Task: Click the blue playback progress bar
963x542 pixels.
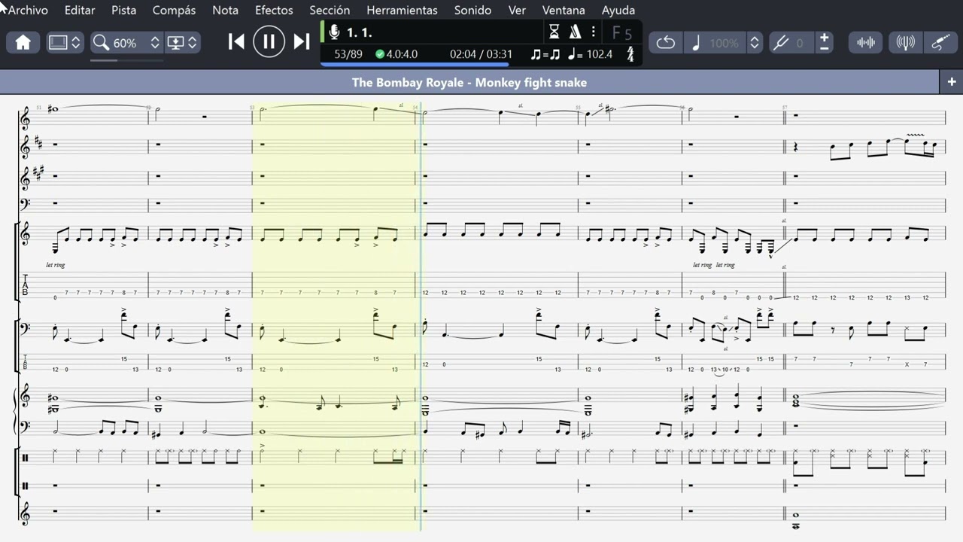Action: click(415, 65)
